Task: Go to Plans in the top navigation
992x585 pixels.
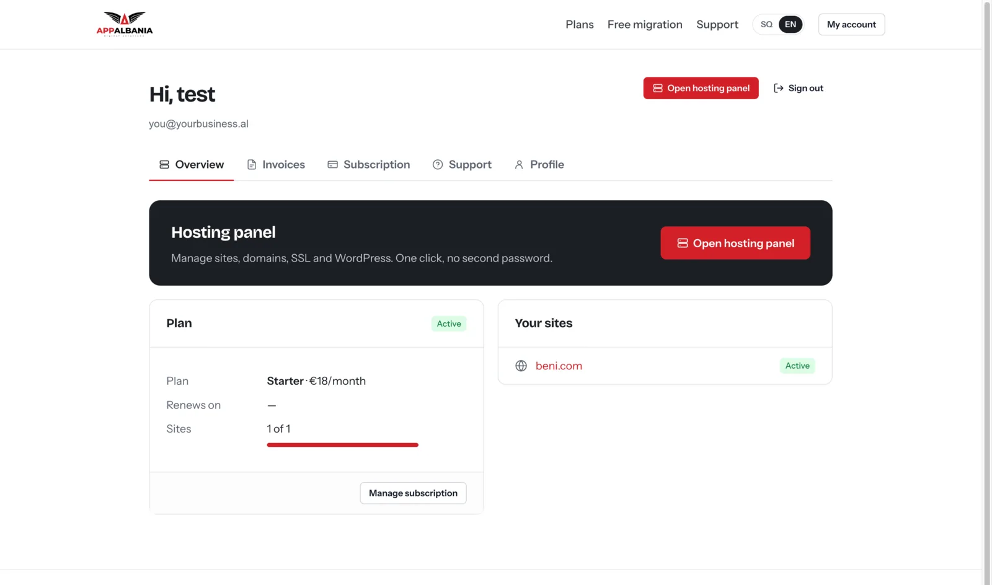Action: pos(579,24)
